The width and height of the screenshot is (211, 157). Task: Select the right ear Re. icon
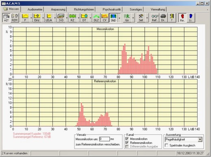pos(182,18)
